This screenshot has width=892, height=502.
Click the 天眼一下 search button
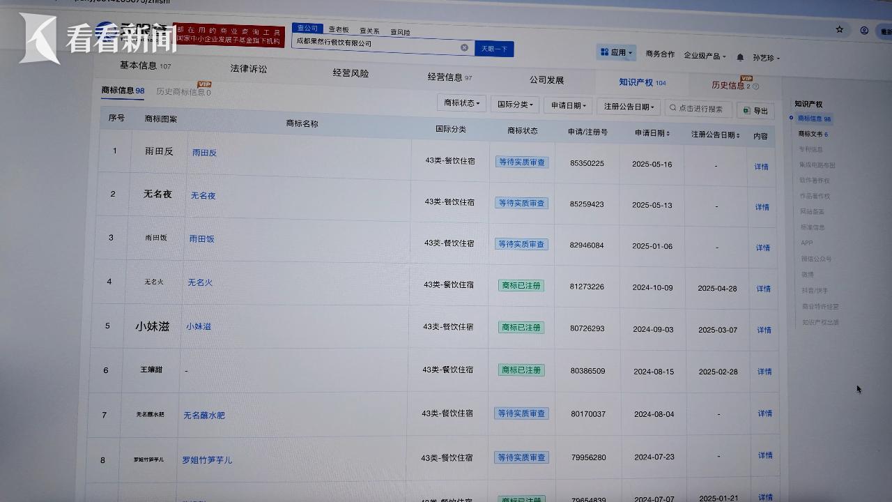[x=494, y=49]
